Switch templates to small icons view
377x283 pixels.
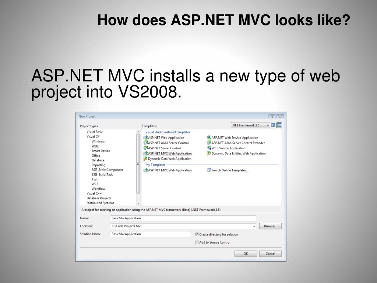click(279, 125)
